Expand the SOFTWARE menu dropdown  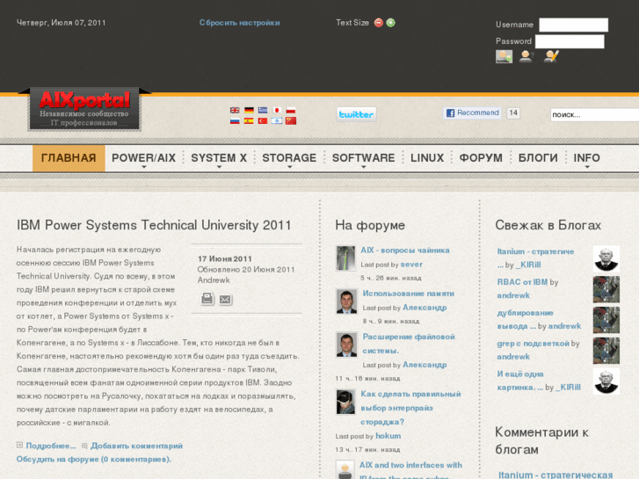[x=364, y=158]
